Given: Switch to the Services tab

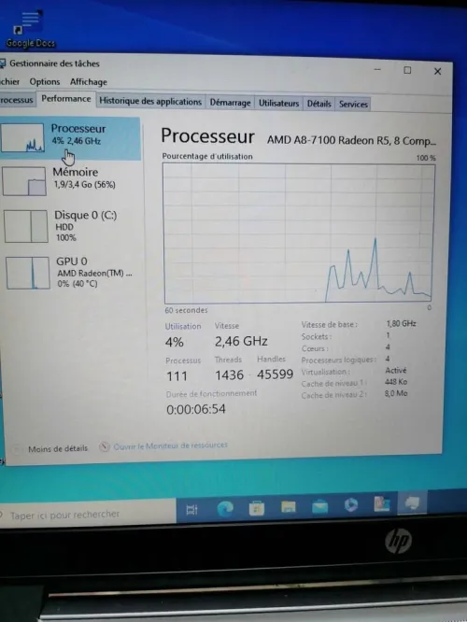Looking at the screenshot, I should [353, 105].
